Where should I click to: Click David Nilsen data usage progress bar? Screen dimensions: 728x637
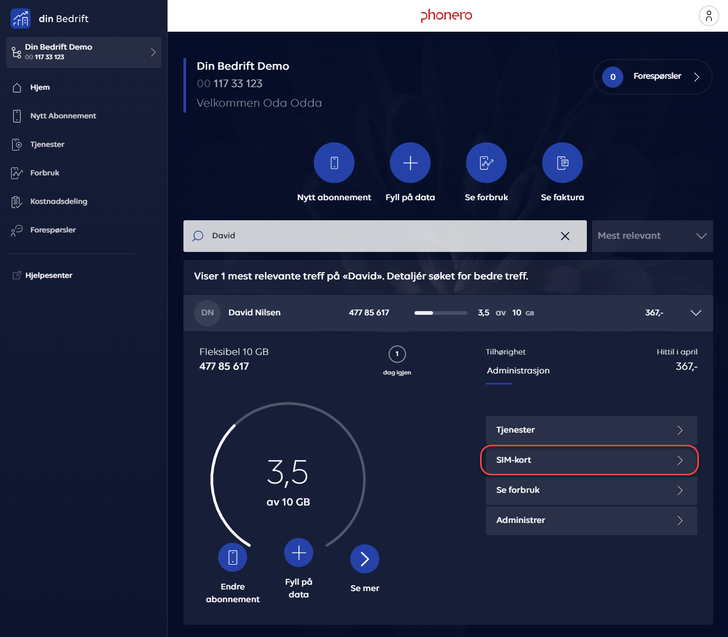point(441,313)
